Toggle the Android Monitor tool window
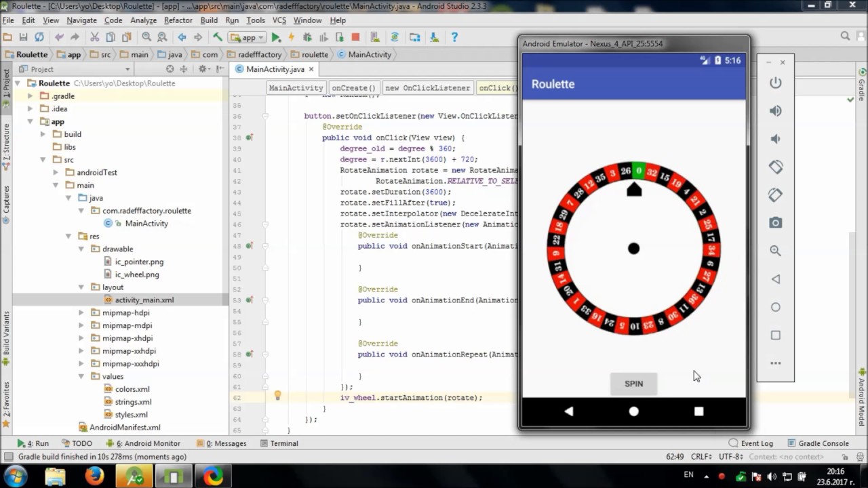This screenshot has width=868, height=488. pyautogui.click(x=144, y=443)
